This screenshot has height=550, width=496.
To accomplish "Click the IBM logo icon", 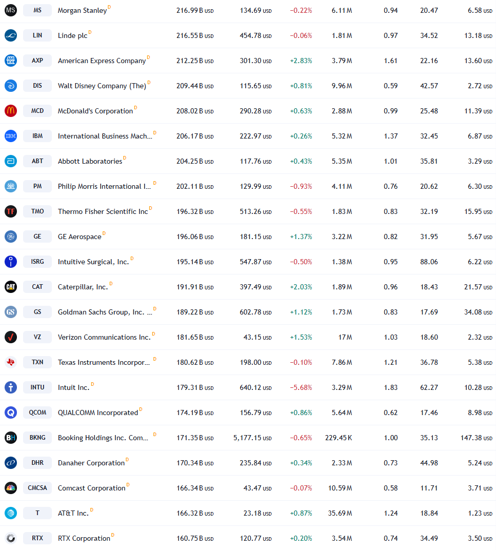I will pos(11,136).
